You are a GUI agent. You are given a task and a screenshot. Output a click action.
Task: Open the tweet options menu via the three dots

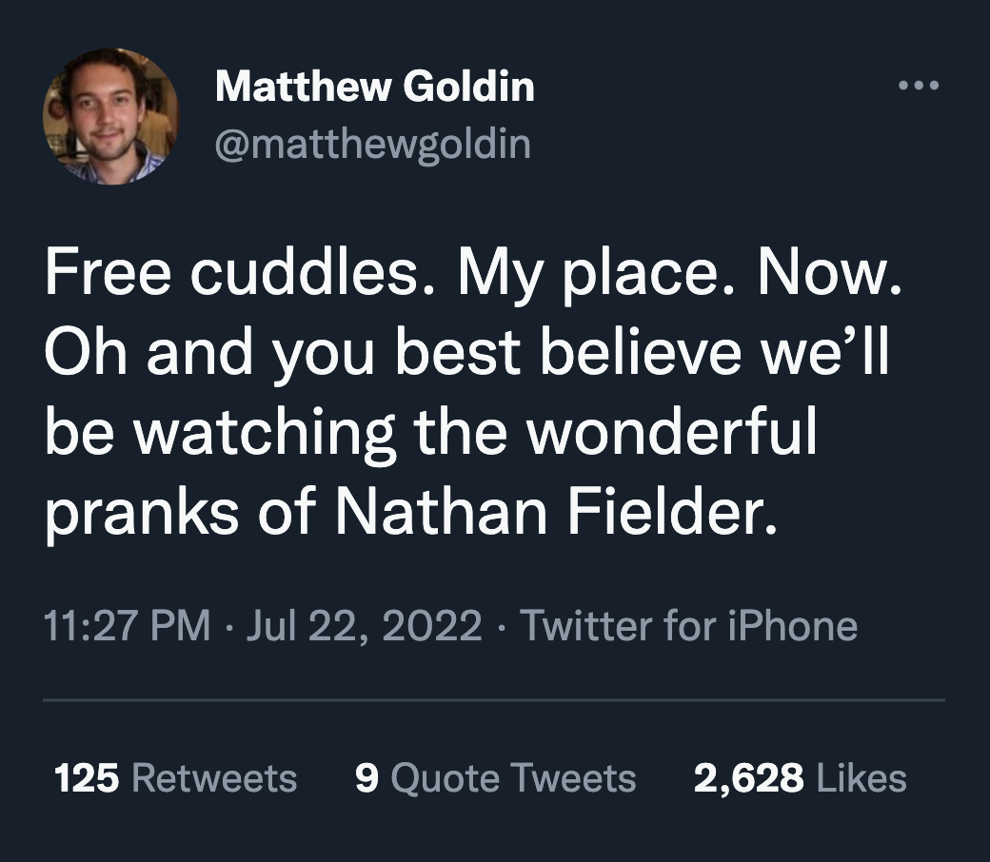click(x=919, y=84)
